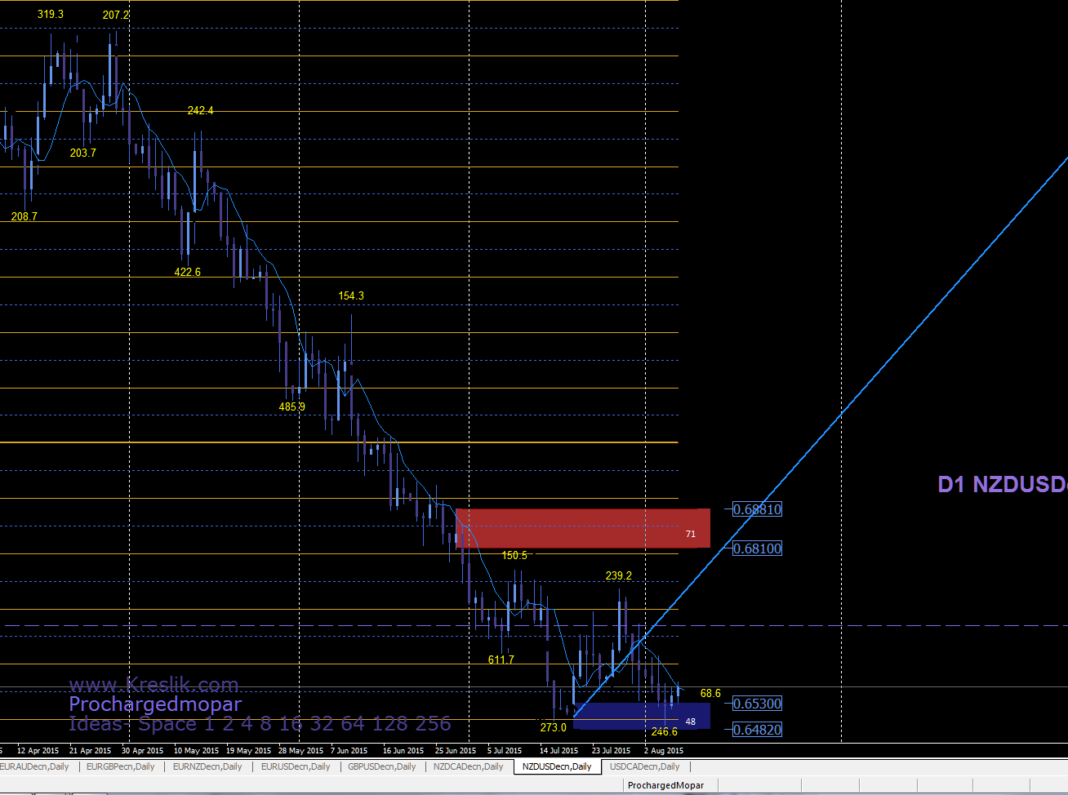Select the 422.6 swing low label
Image resolution: width=1068 pixels, height=795 pixels.
click(x=188, y=272)
